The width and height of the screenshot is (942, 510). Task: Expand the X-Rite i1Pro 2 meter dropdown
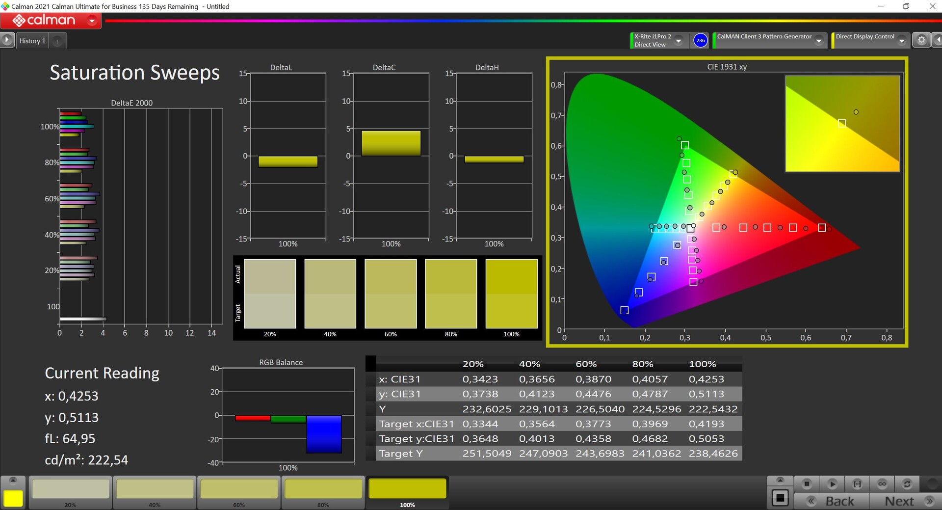tap(679, 41)
